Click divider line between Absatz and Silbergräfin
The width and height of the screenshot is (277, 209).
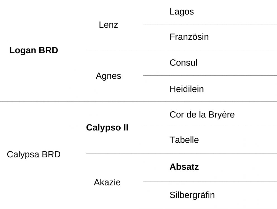click(210, 182)
